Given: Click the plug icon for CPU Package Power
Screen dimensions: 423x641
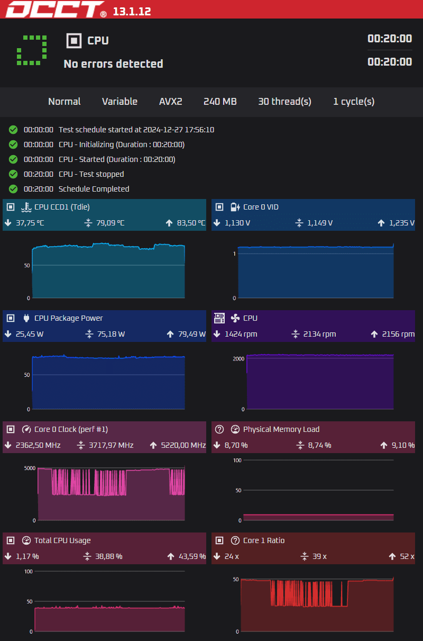Looking at the screenshot, I should 26,318.
